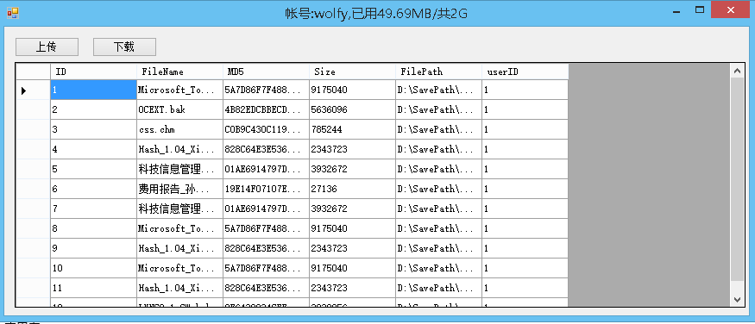Select the 费用报告_孙... file name cell

point(179,189)
